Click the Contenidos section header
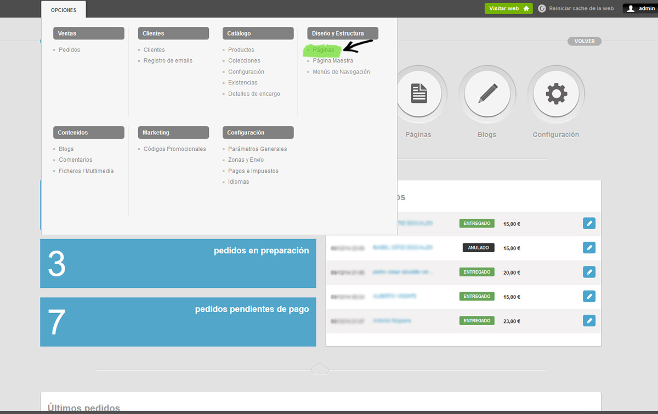The height and width of the screenshot is (414, 658). [89, 133]
